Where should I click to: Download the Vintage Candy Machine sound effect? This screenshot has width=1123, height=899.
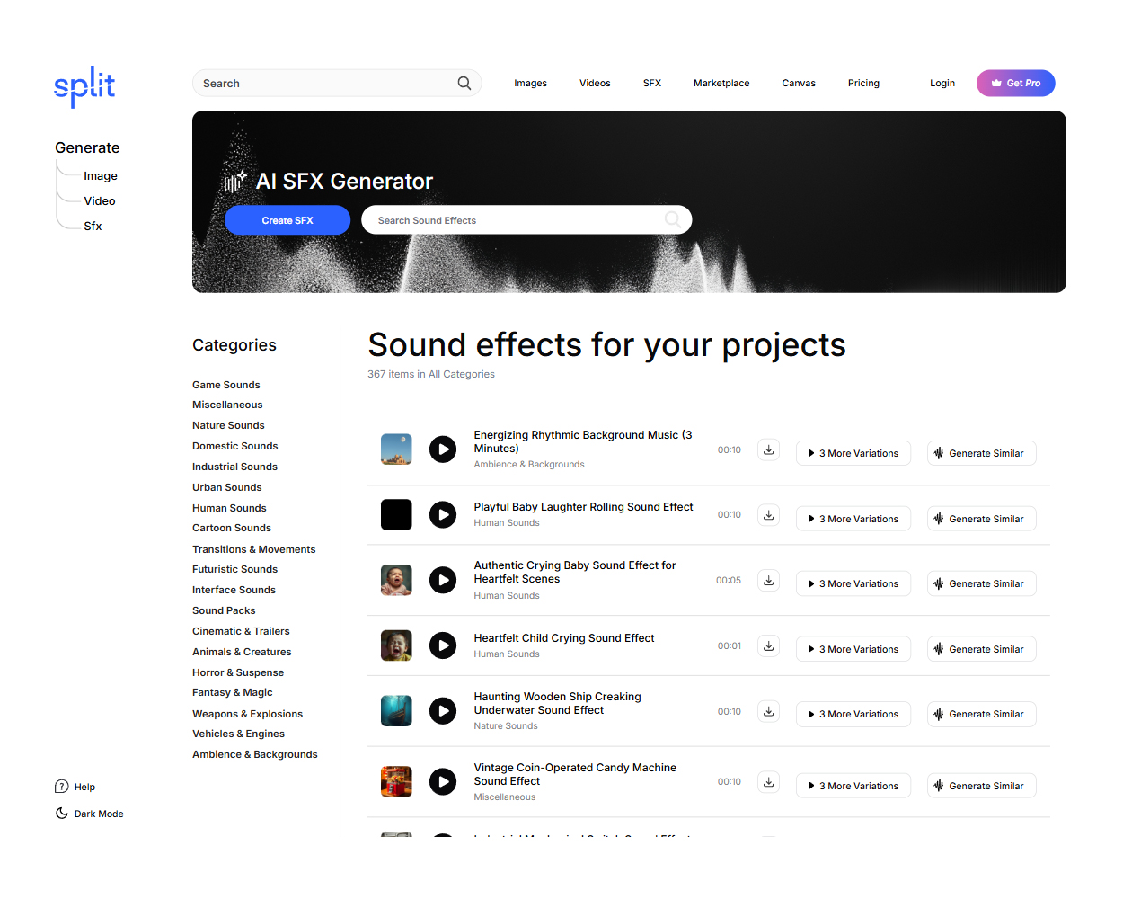768,782
